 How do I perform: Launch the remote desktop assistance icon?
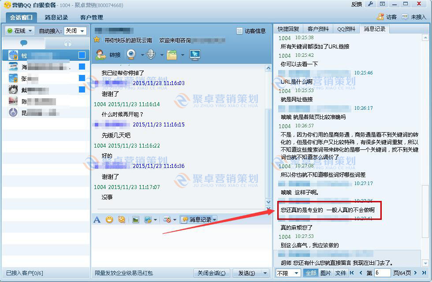pyautogui.click(x=195, y=55)
